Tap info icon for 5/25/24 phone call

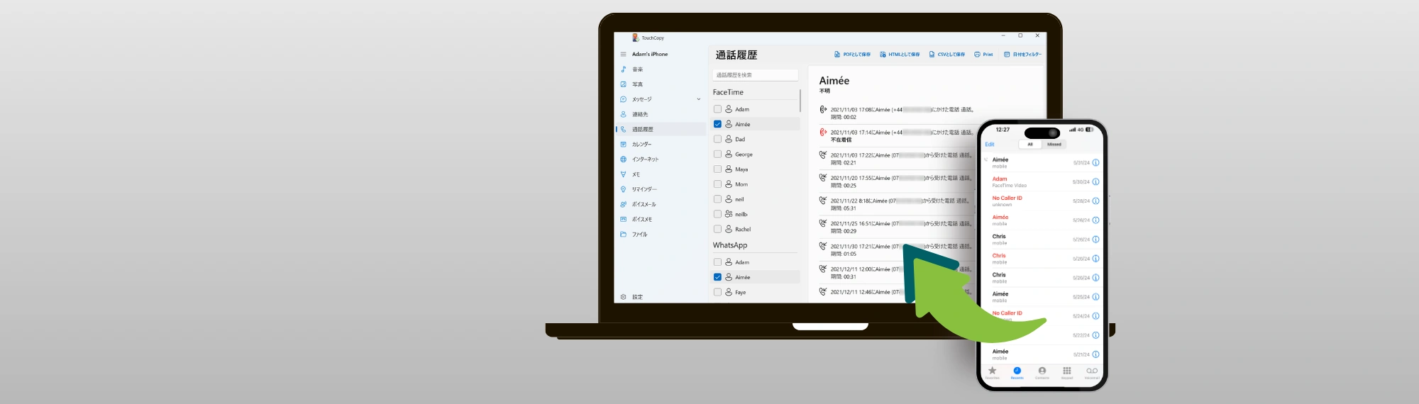(1095, 297)
